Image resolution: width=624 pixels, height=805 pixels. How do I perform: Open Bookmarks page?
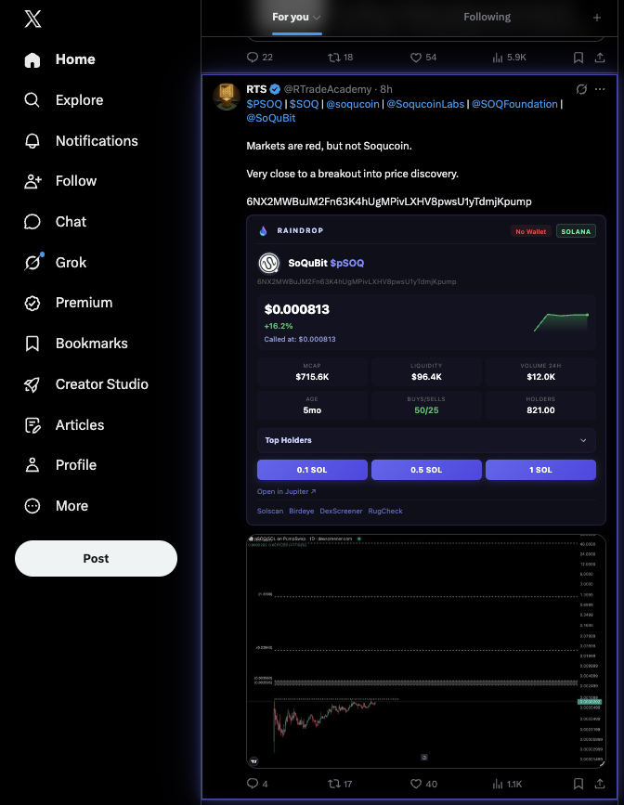[x=75, y=344]
